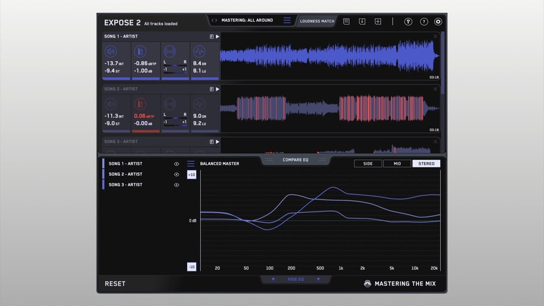Click the stereo field icon for Song 1
This screenshot has width=544, height=306.
170,51
